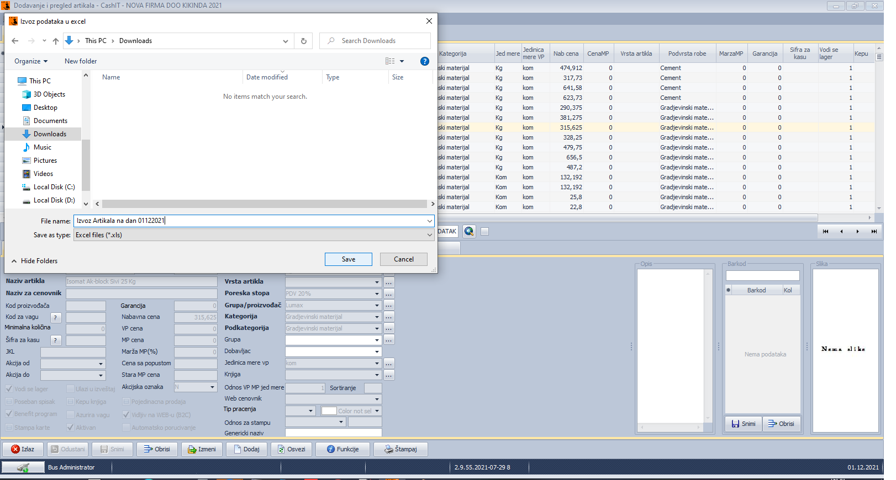
Task: Select Local Disk (D:) drive
Action: point(54,200)
